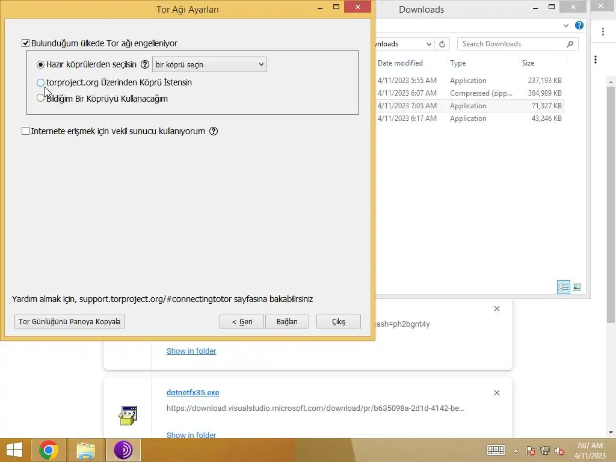Click 'Tor Günlüğünü Panoya Kopyala' button

[x=70, y=321]
